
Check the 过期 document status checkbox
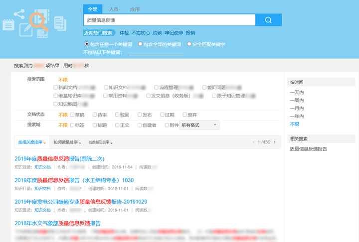(x=162, y=115)
